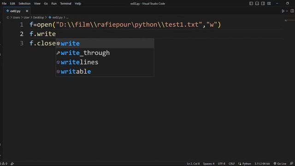Click the Desktop breadcrumb segment
Image resolution: width=295 pixels, height=166 pixels.
click(x=38, y=18)
